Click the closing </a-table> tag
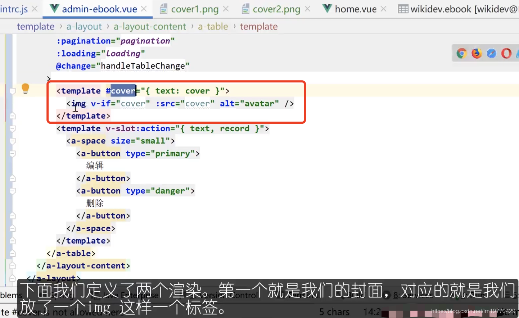The image size is (519, 318). pyautogui.click(x=71, y=253)
